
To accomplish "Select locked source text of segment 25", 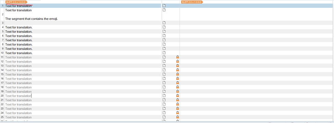I will point(18,117).
